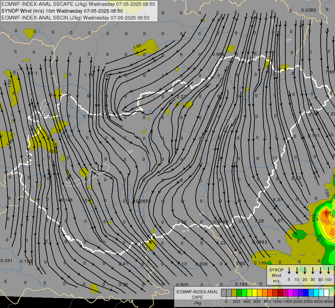Click the 8.31 value on the map
The image size is (335, 308).
click(x=278, y=200)
